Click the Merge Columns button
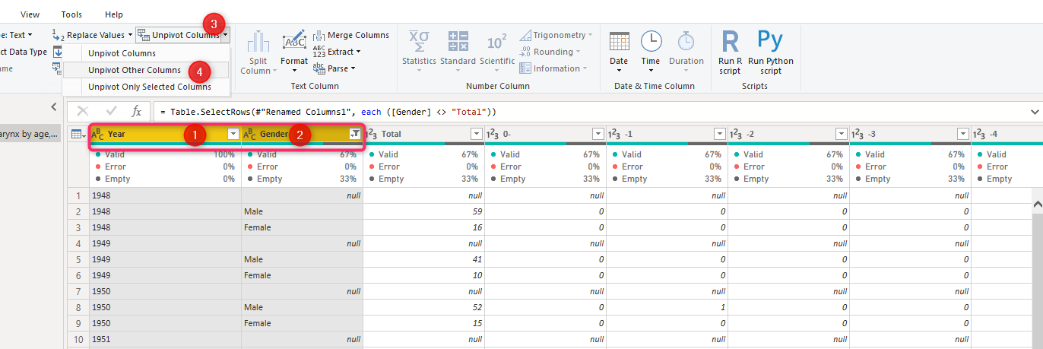The height and width of the screenshot is (349, 1043). click(351, 35)
